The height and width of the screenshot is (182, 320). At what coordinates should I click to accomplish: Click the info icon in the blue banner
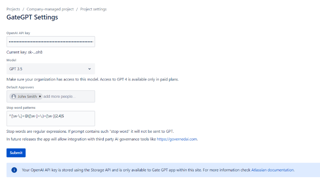(x=14, y=170)
